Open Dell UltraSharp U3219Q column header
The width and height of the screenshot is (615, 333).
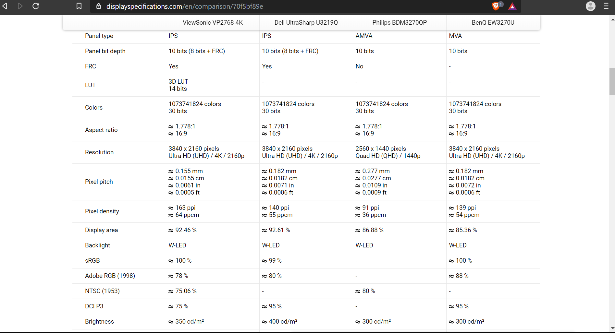click(x=306, y=22)
